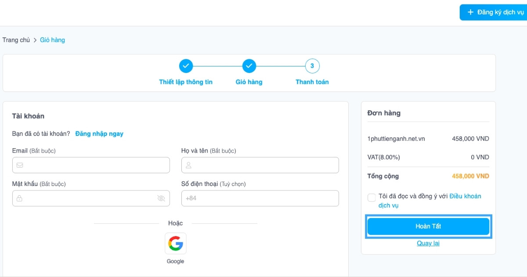Click inside the Email input field
Screen dimensions: 527x277
[88, 165]
